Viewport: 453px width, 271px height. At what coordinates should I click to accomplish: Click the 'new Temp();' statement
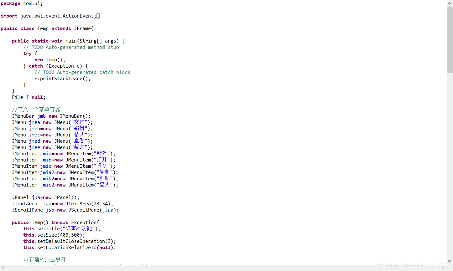coord(50,60)
